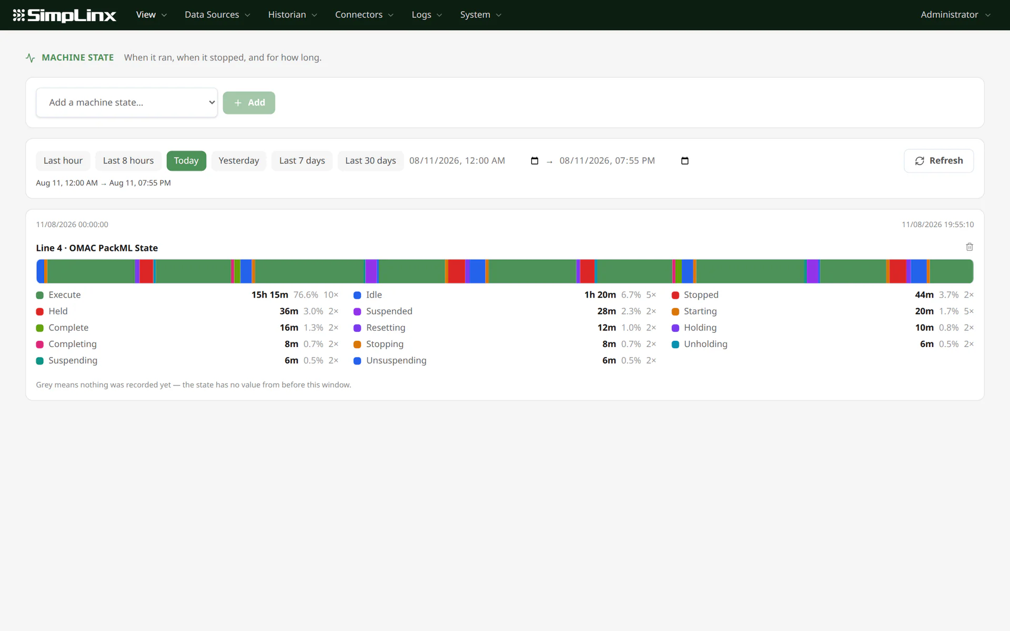Image resolution: width=1010 pixels, height=631 pixels.
Task: Click the 15h 15m Execute duration
Action: [x=270, y=295]
